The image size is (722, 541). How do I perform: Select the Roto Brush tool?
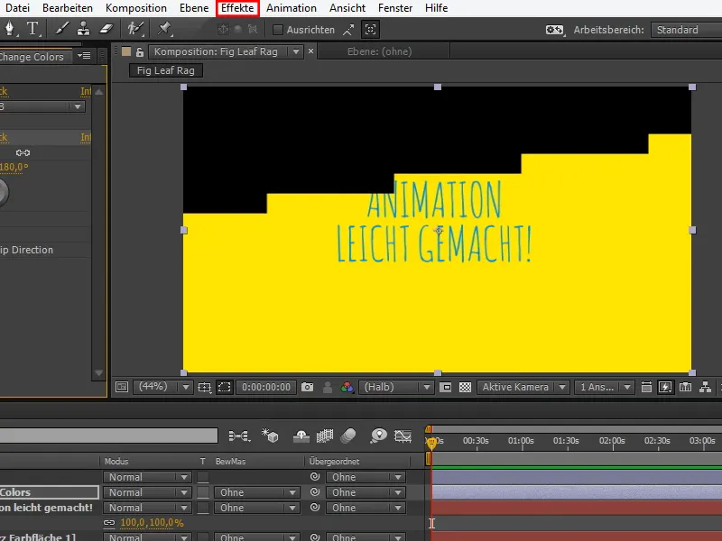pyautogui.click(x=135, y=29)
